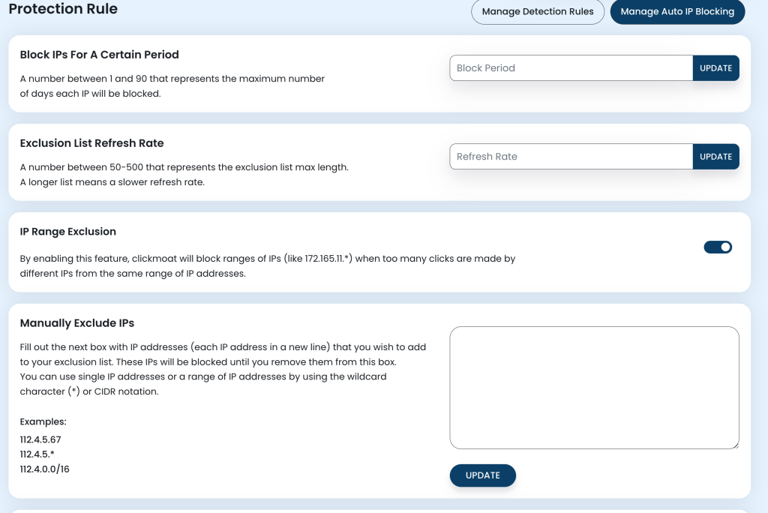This screenshot has width=768, height=513.
Task: Click the Exclusion List Refresh Rate heading
Action: [91, 143]
